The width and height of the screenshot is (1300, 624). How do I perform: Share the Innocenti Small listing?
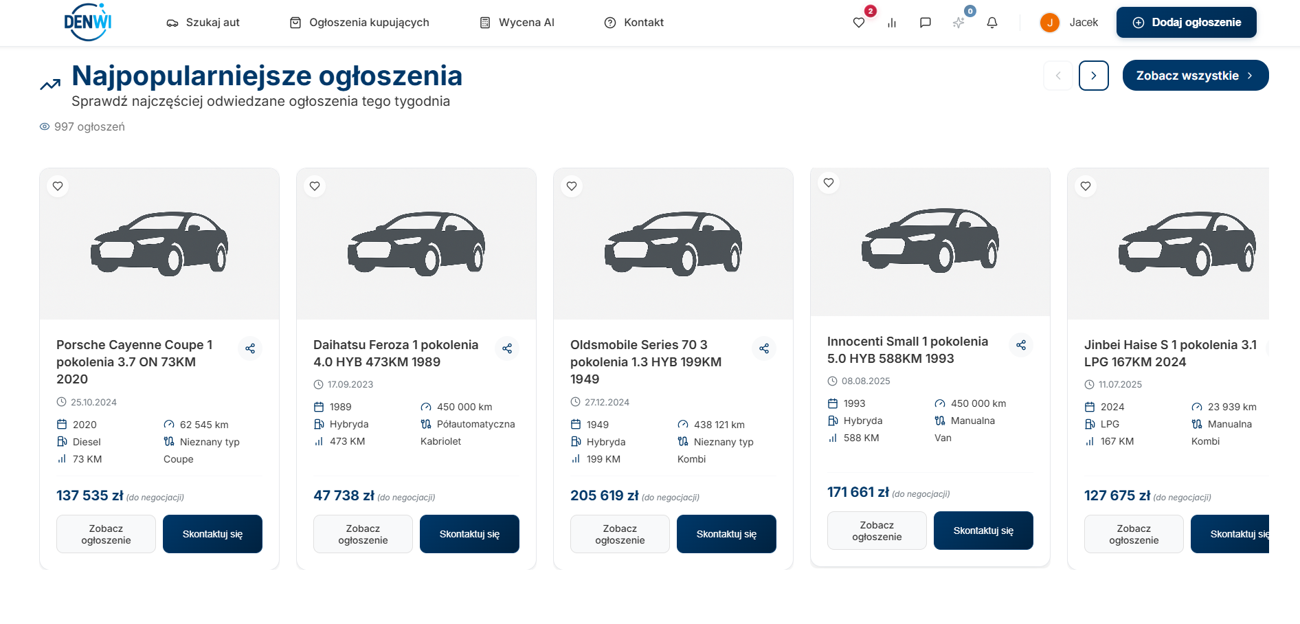pos(1021,345)
